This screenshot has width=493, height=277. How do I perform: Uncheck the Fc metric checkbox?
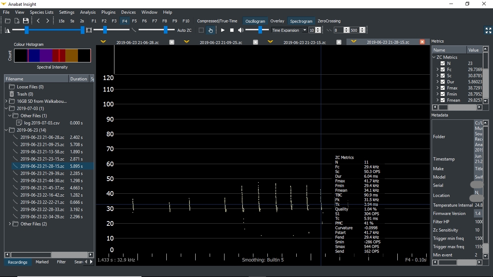443,69
